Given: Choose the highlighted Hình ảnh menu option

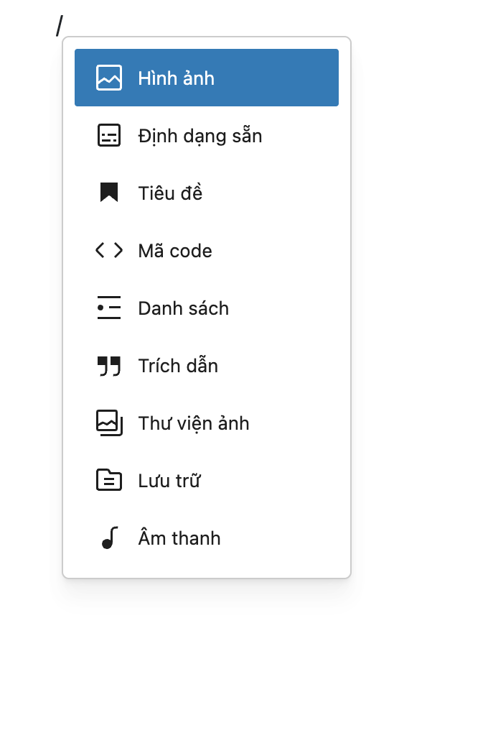Looking at the screenshot, I should [207, 78].
